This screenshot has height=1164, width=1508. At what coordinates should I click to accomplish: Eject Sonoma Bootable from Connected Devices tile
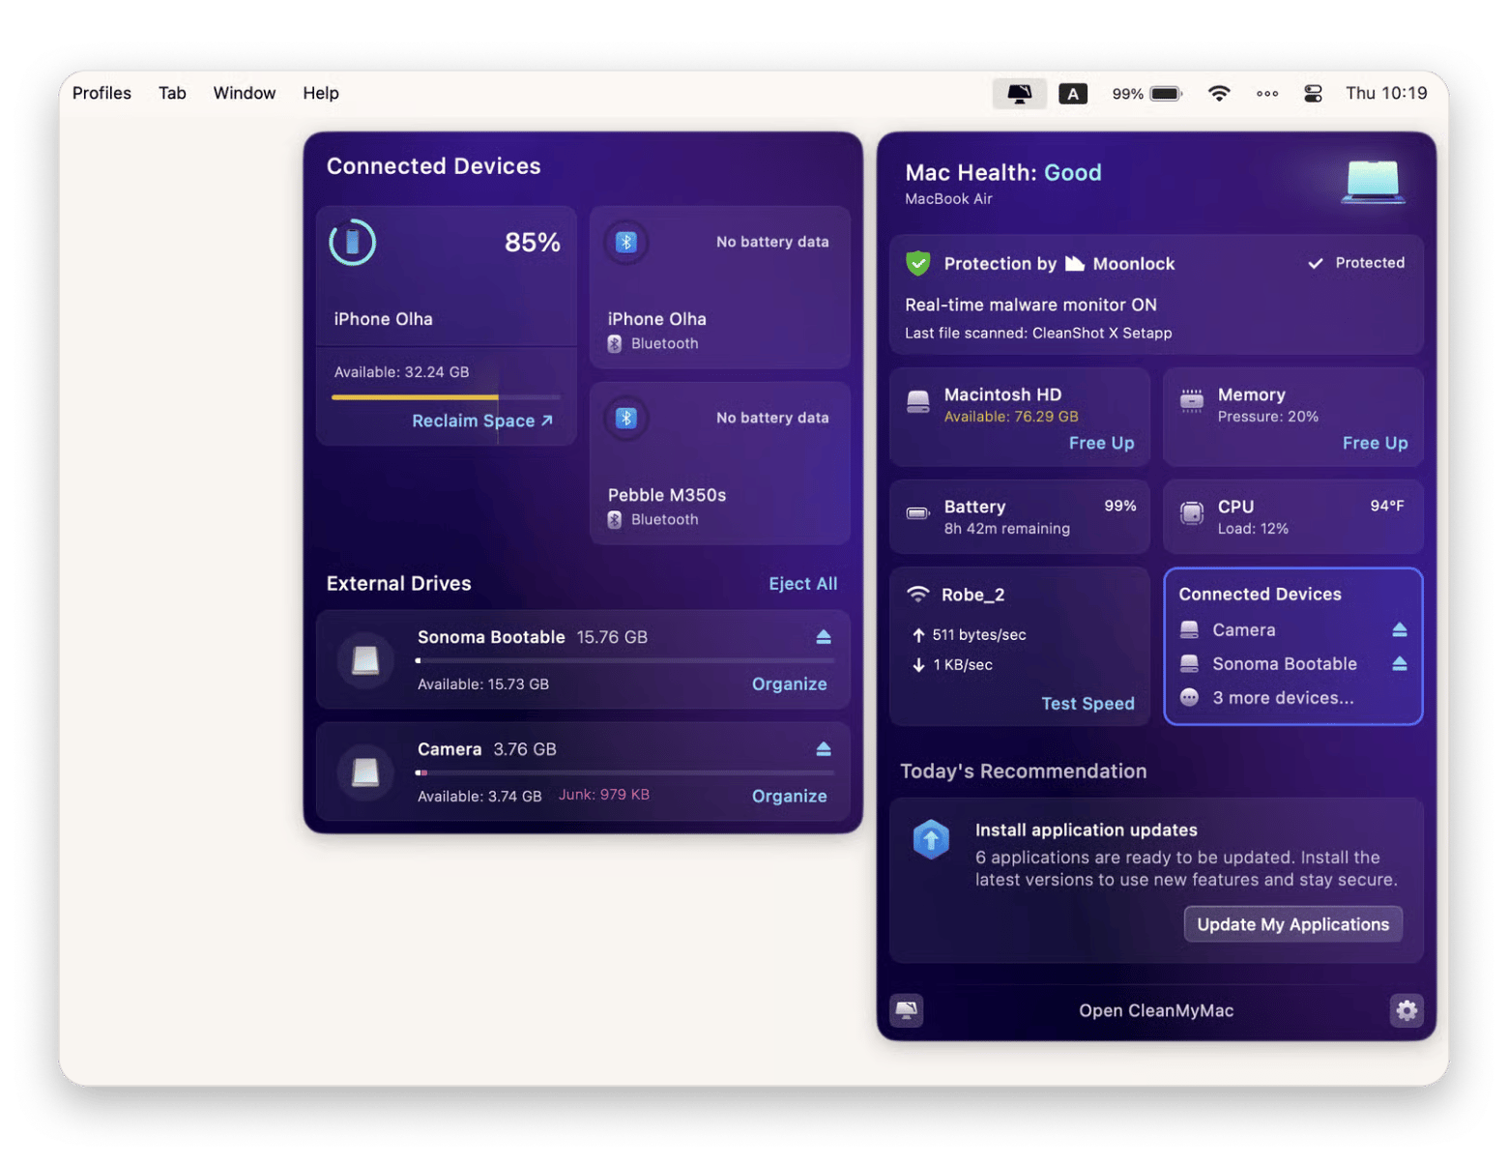click(1400, 663)
